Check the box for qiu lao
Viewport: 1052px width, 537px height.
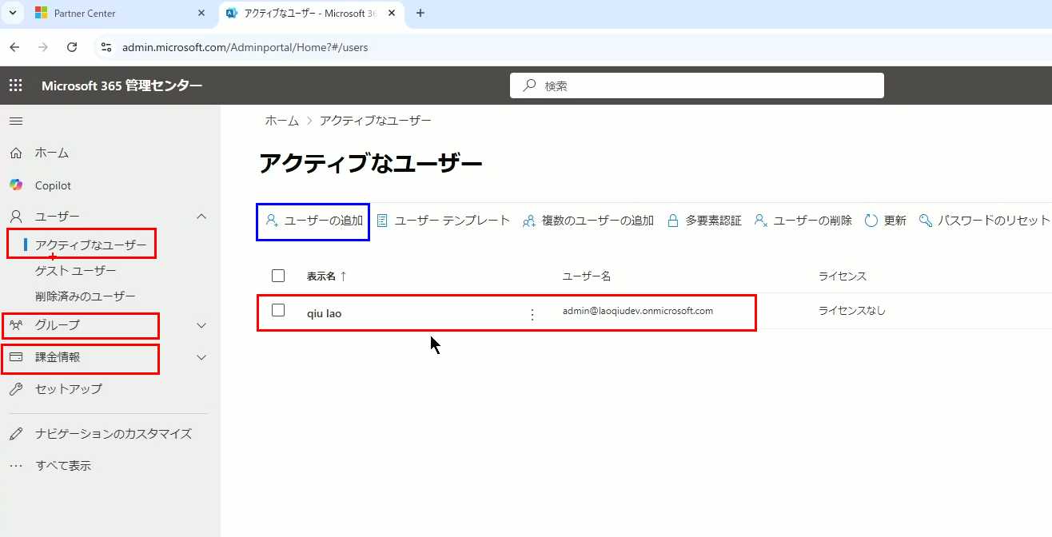pyautogui.click(x=278, y=311)
